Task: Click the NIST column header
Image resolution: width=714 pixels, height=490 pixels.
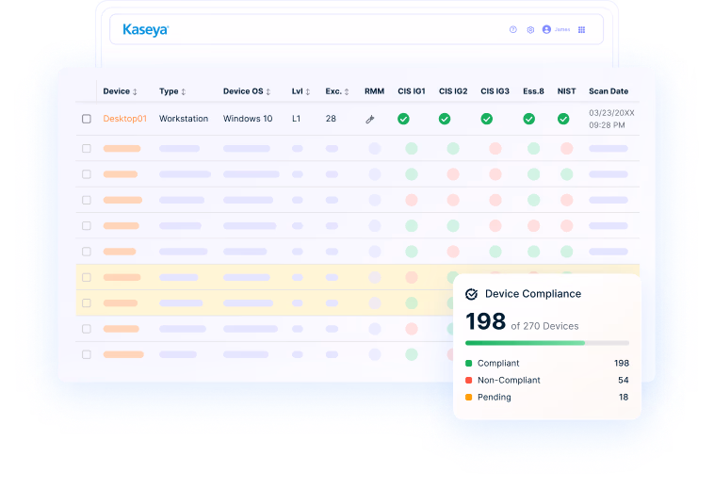Action: point(566,91)
